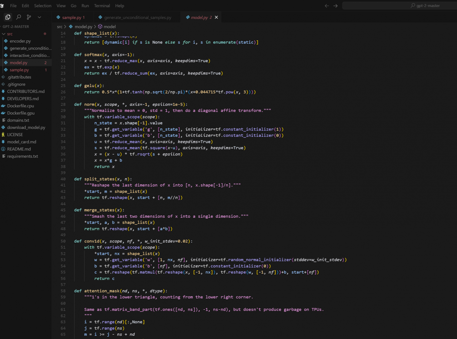The width and height of the screenshot is (457, 339).
Task: Click the forward navigation arrow
Action: coord(335,6)
